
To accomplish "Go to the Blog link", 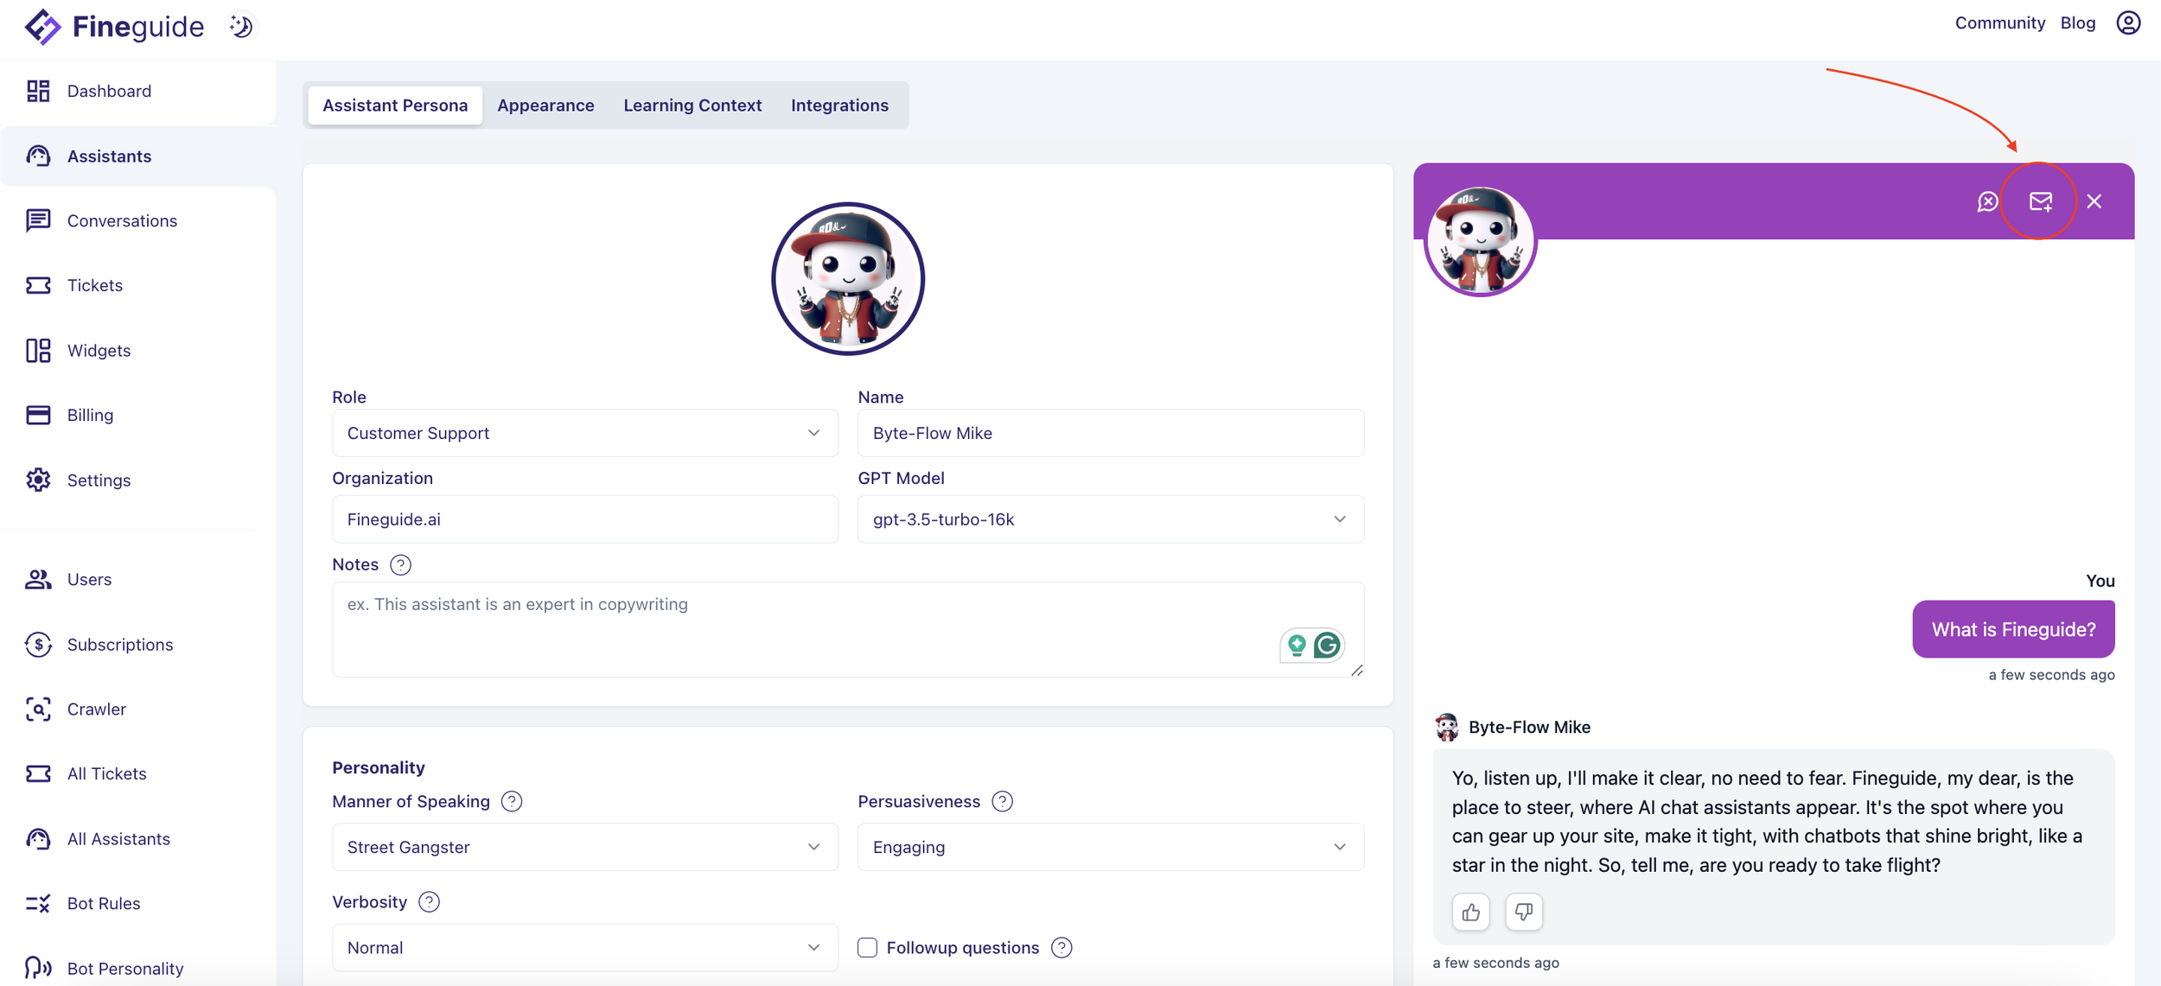I will coord(2077,23).
